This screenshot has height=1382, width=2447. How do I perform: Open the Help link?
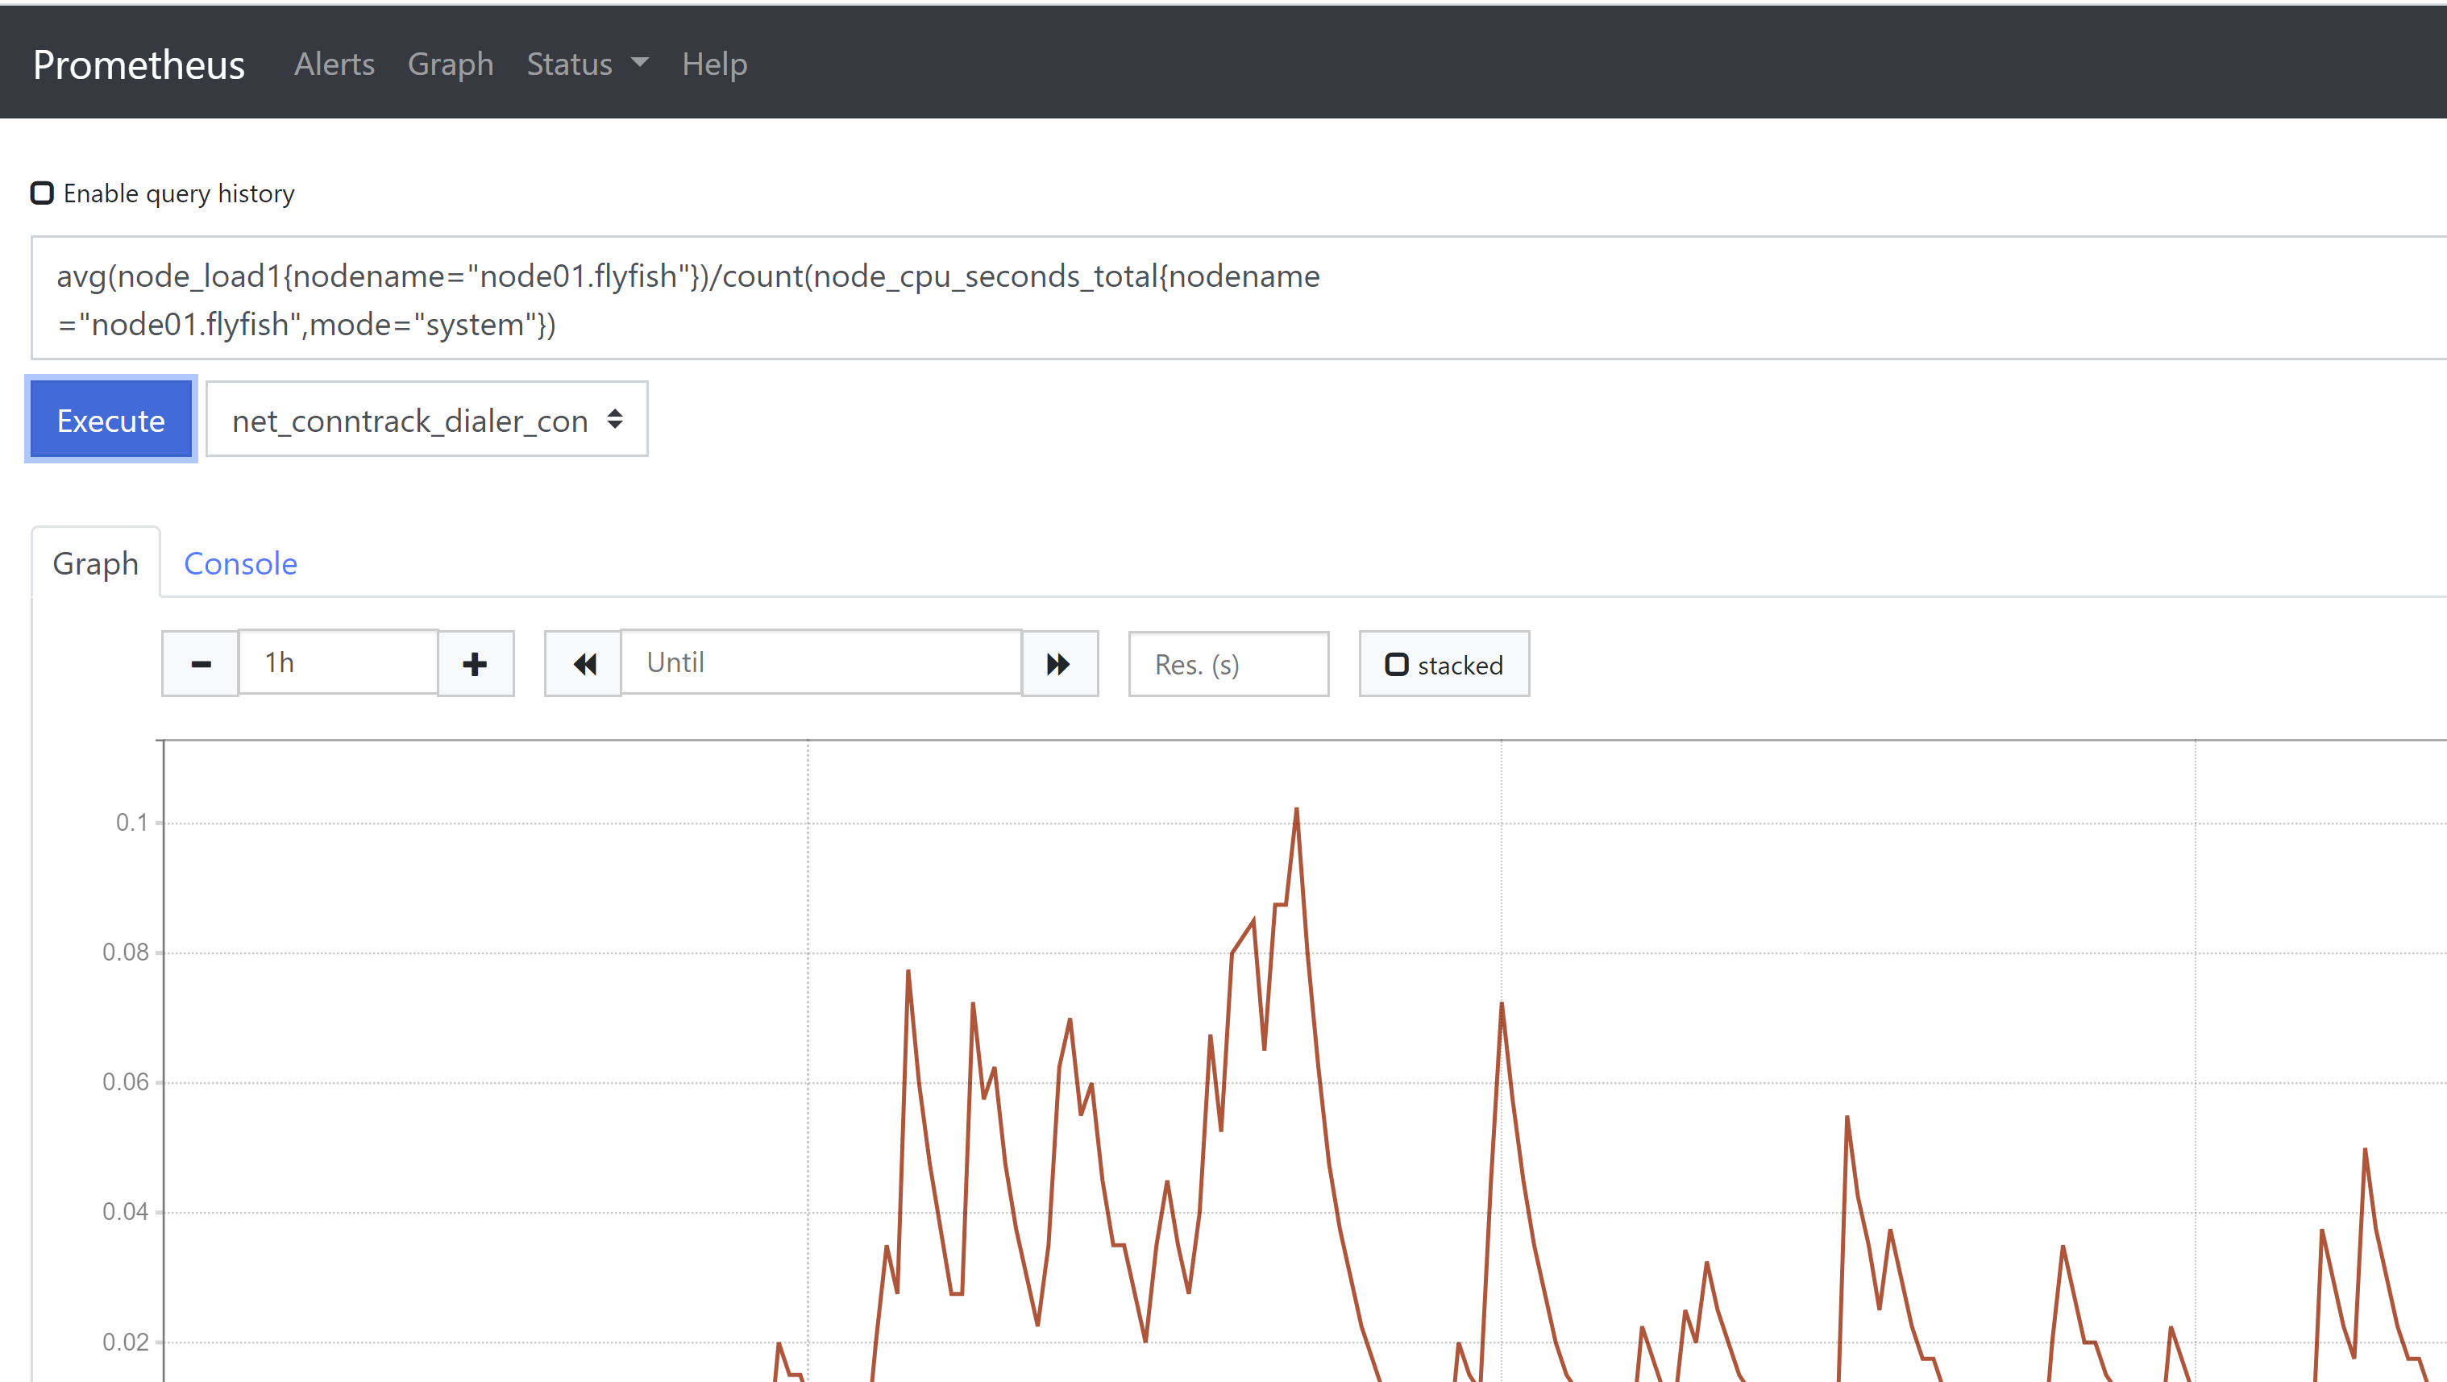tap(714, 64)
